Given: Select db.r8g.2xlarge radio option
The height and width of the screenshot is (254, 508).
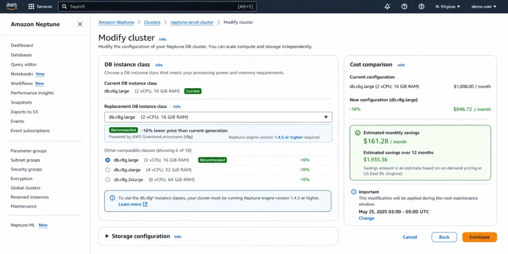Looking at the screenshot, I should tap(108, 180).
